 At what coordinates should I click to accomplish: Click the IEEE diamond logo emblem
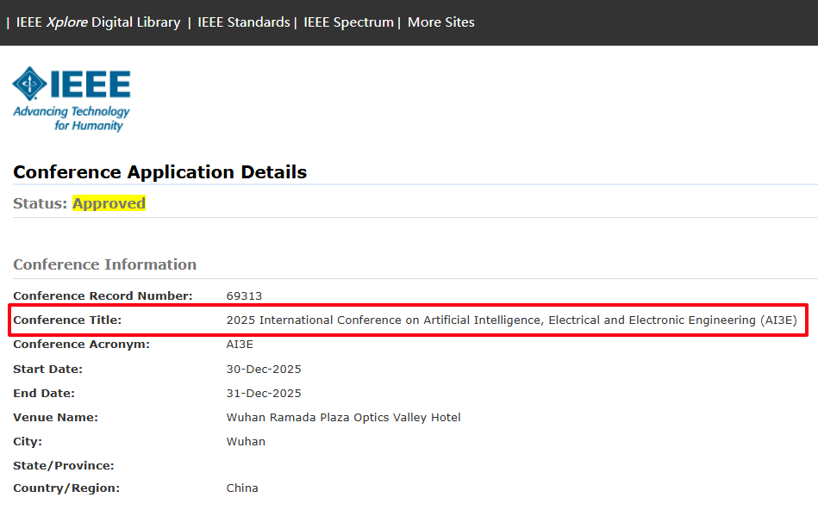pos(30,84)
